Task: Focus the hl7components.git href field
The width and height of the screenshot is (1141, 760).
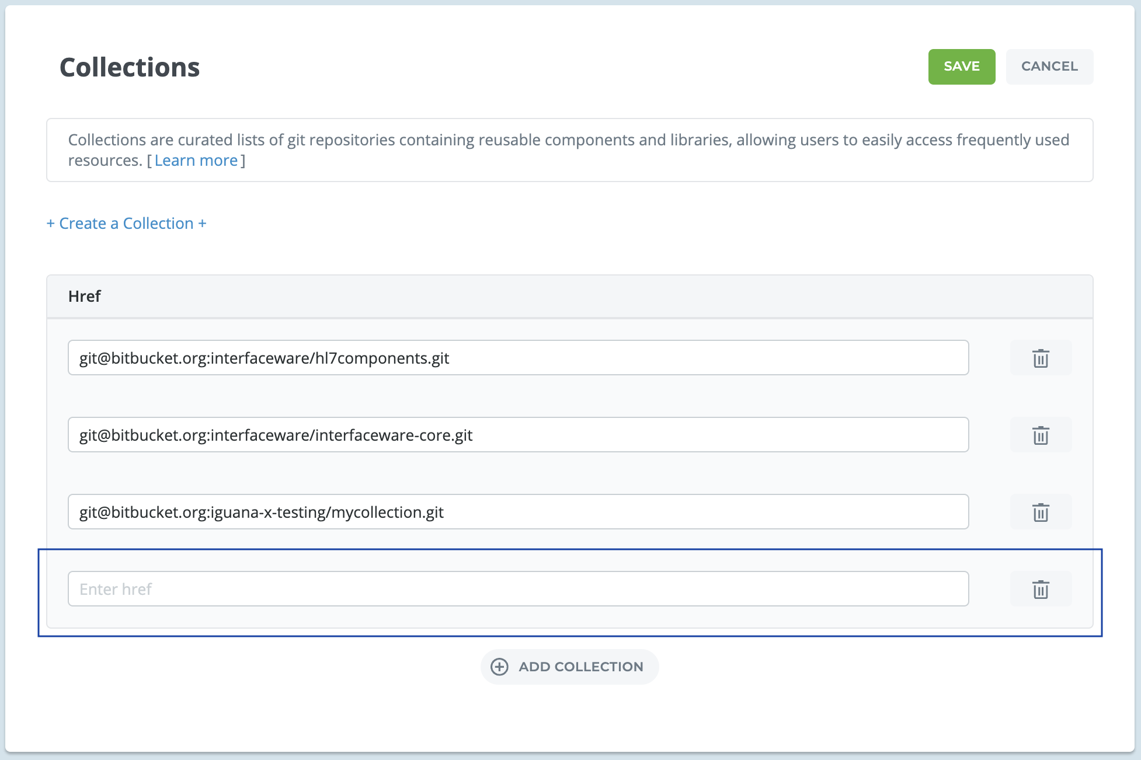Action: [518, 358]
